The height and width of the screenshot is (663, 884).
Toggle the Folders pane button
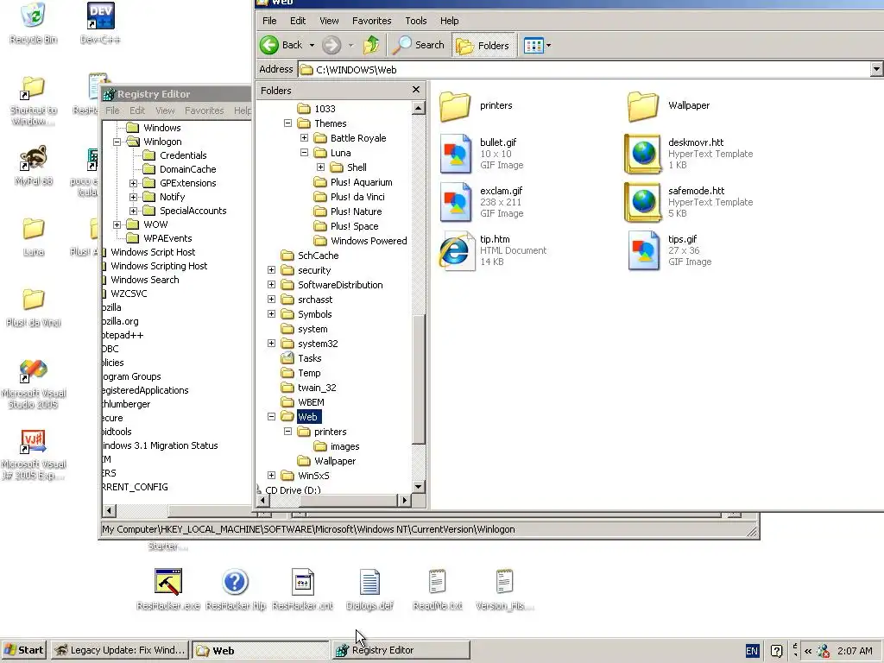point(483,45)
